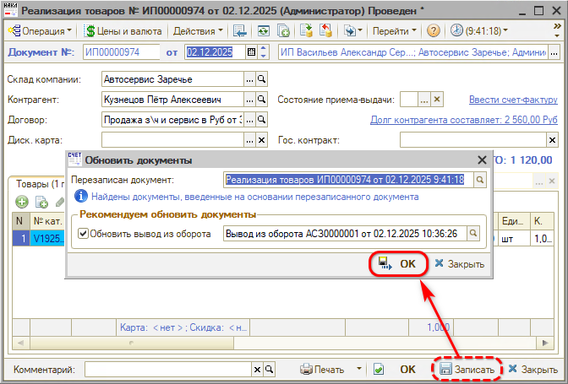Click magnifier next to Перезаписан документ field
Image resolution: width=568 pixels, height=384 pixels.
[x=479, y=180]
